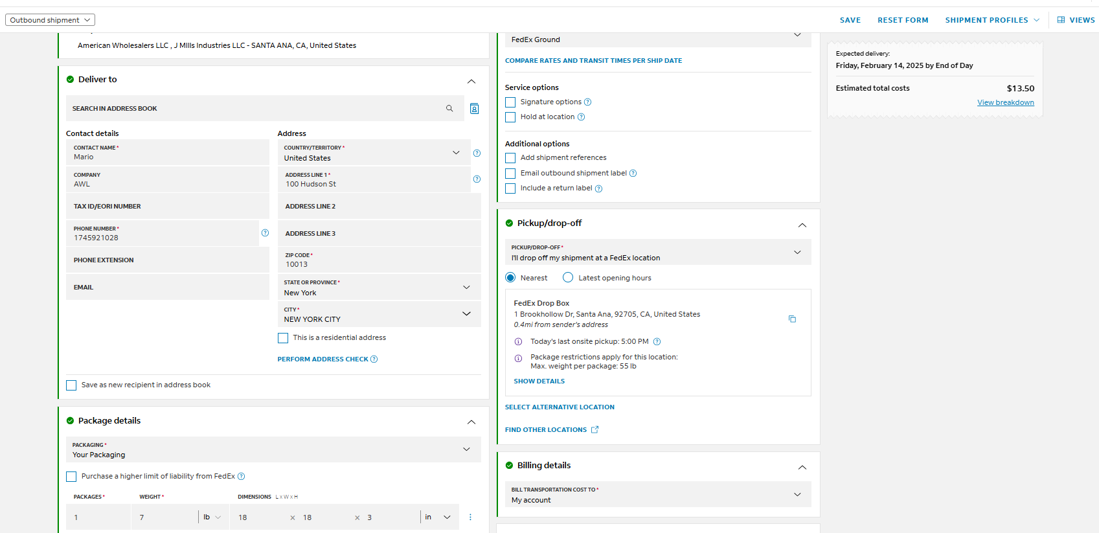Click the Phone Number field
The height and width of the screenshot is (533, 1099).
[163, 233]
